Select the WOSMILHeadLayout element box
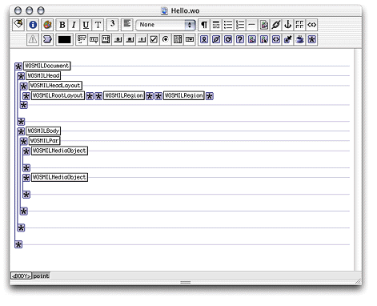Viewport: 377px width, 306px height. coord(55,86)
